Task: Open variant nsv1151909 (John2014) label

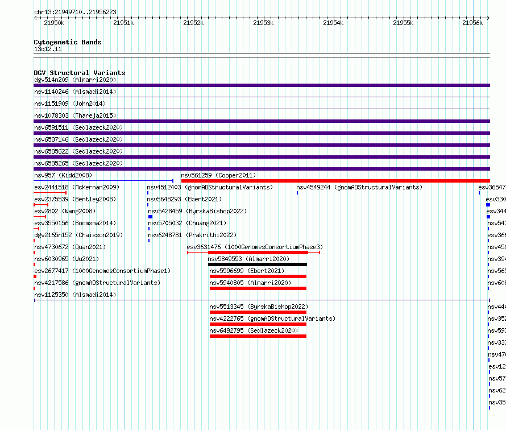Action: coord(70,104)
